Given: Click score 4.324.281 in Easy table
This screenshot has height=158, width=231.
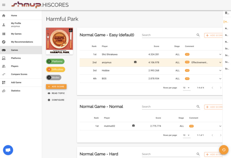Looking at the screenshot, I should point(154,54).
